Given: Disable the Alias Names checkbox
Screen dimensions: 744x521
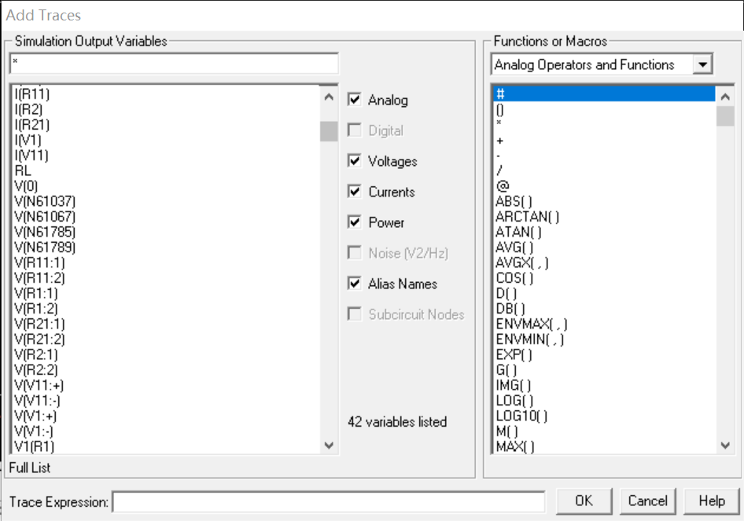Looking at the screenshot, I should tap(355, 284).
